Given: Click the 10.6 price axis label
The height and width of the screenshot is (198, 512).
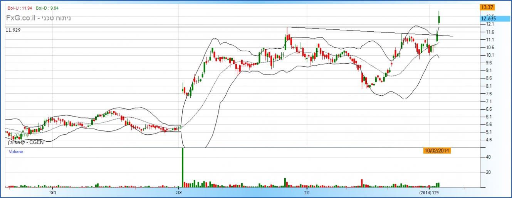Looking at the screenshot, I should coord(490,47).
